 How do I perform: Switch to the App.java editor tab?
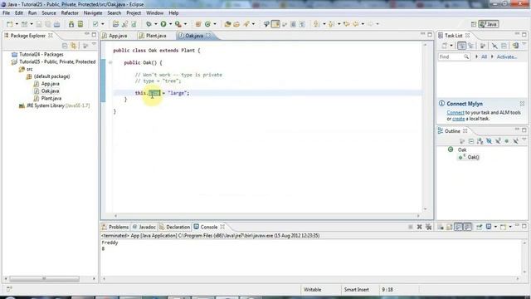114,36
